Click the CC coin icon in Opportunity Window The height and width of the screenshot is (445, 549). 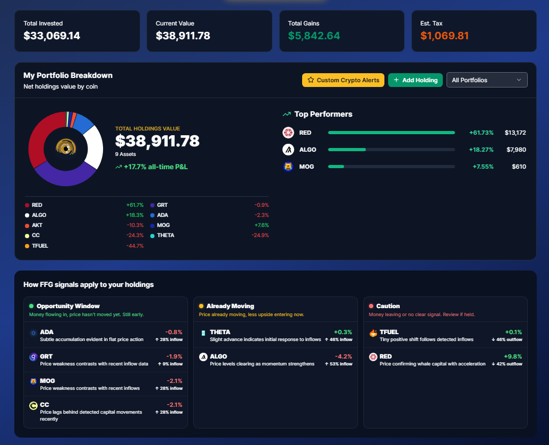(33, 406)
